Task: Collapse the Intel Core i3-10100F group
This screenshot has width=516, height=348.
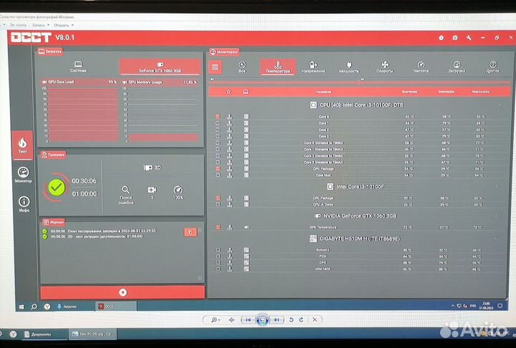Action: tap(497, 187)
